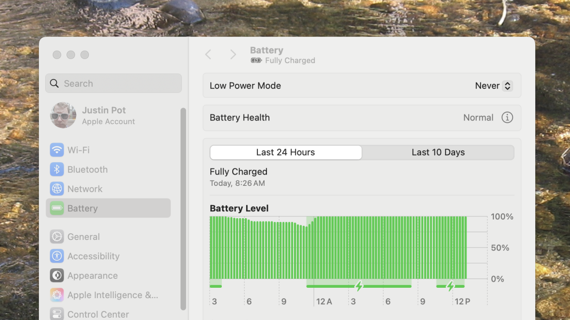Click the Control Center icon

pyautogui.click(x=57, y=314)
